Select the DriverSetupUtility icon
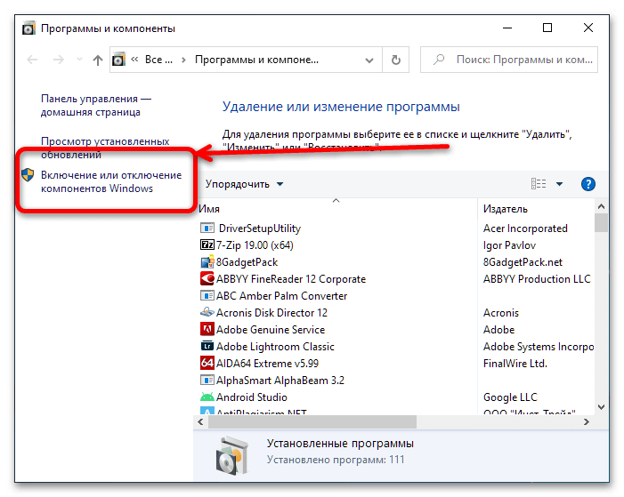624x497 pixels. click(207, 228)
